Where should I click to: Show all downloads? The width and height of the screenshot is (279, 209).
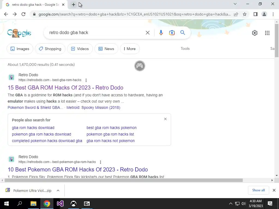coord(258,190)
